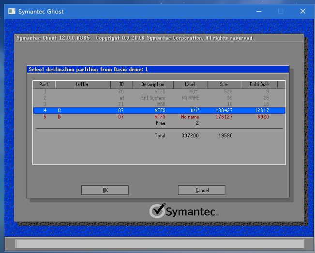Click the Label column header

190,85
